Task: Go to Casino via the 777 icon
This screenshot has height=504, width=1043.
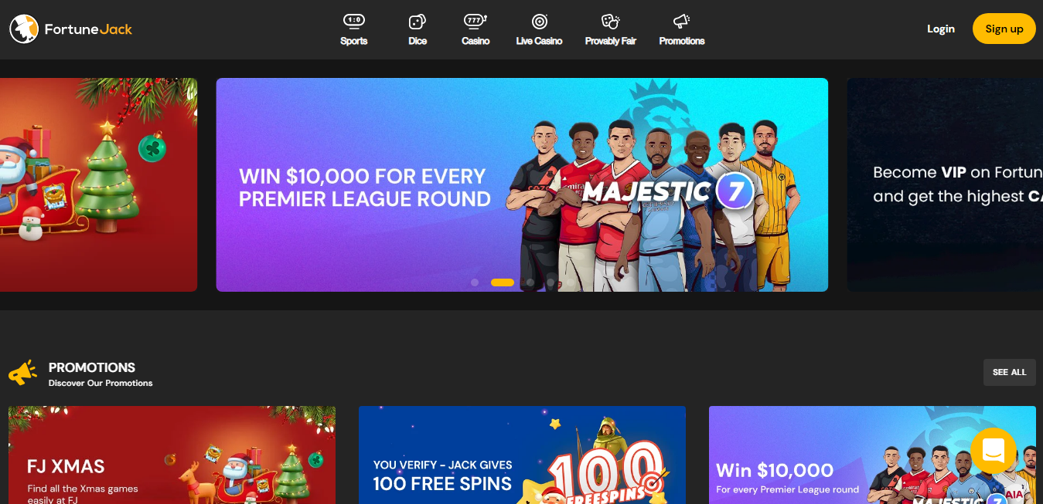Action: (x=475, y=30)
